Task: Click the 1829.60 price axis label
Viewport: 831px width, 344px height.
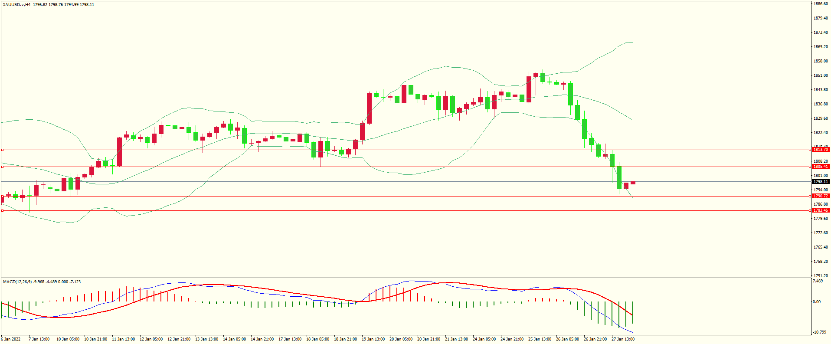Action: pyautogui.click(x=821, y=118)
